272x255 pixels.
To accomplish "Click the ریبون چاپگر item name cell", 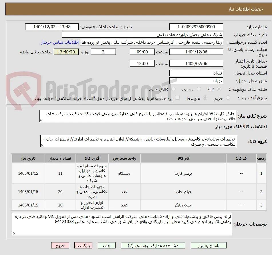I will [x=183, y=205].
